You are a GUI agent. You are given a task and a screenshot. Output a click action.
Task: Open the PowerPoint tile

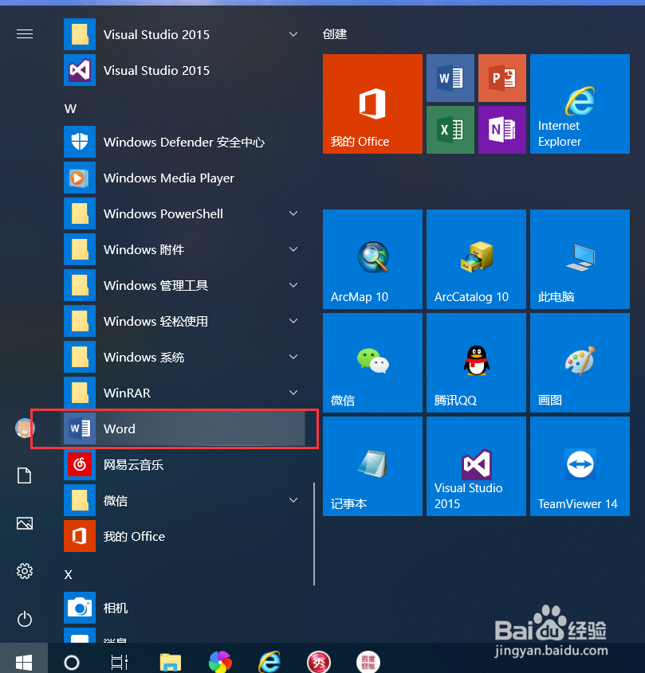pyautogui.click(x=502, y=78)
